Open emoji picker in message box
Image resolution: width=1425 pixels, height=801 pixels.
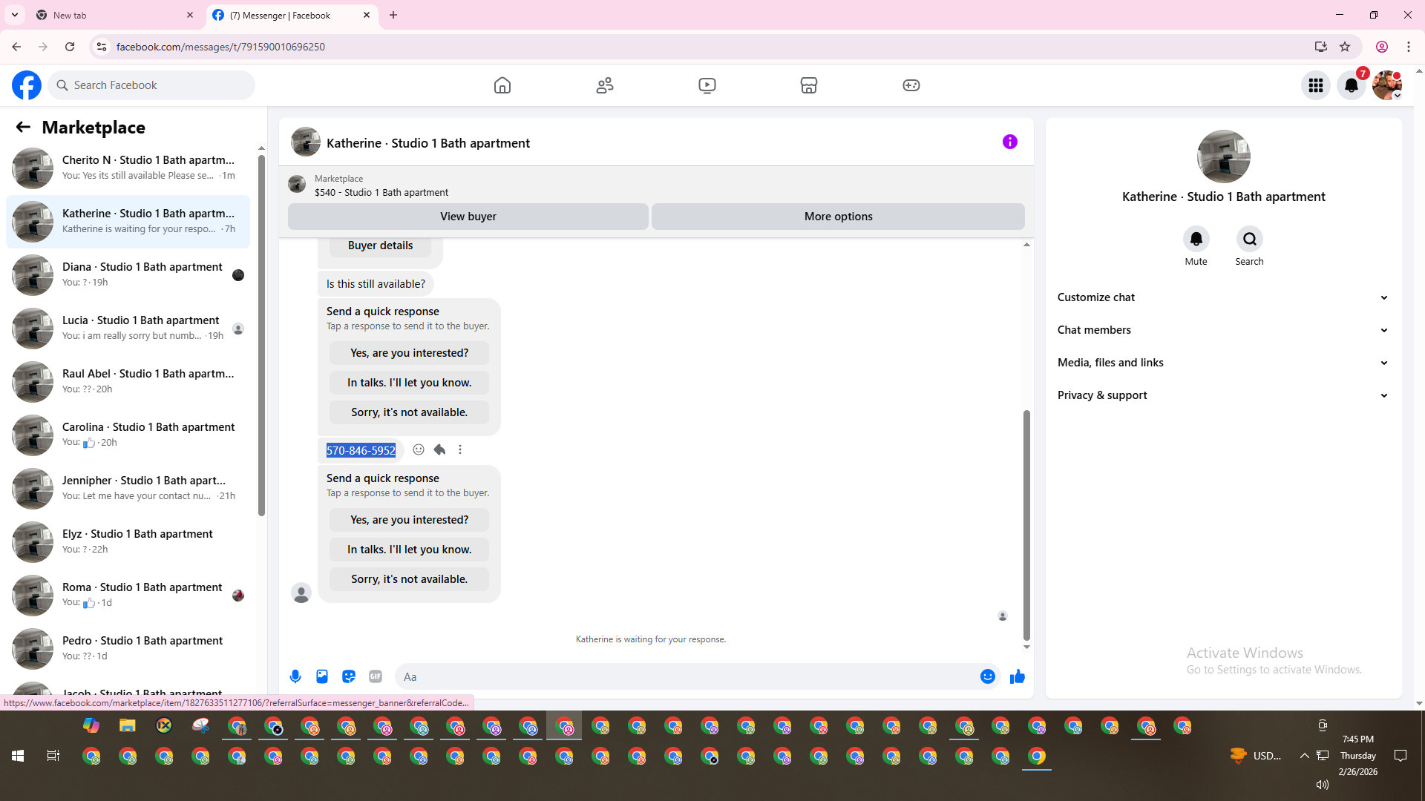pos(987,676)
